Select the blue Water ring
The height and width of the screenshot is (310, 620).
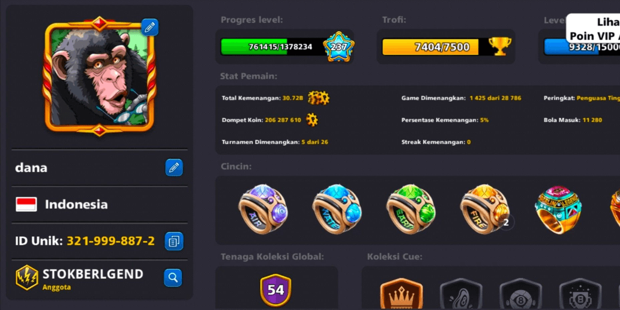point(337,209)
